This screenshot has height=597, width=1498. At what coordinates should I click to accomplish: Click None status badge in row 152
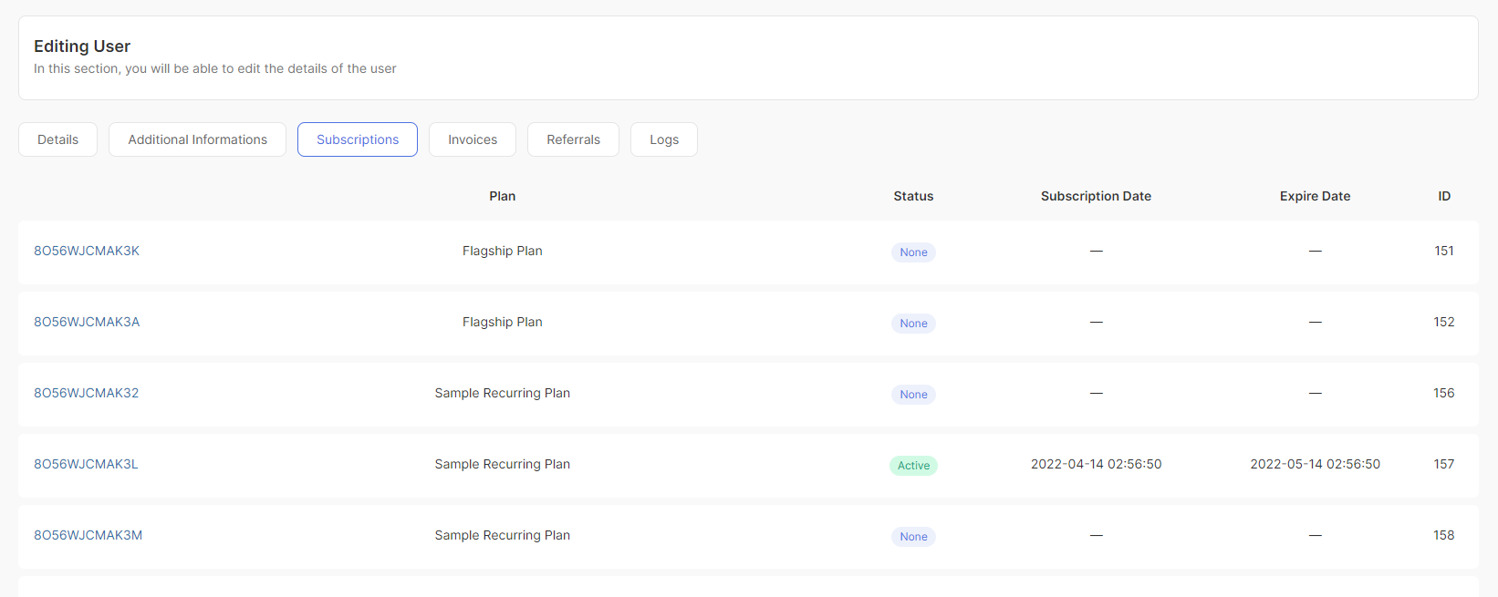pyautogui.click(x=913, y=324)
